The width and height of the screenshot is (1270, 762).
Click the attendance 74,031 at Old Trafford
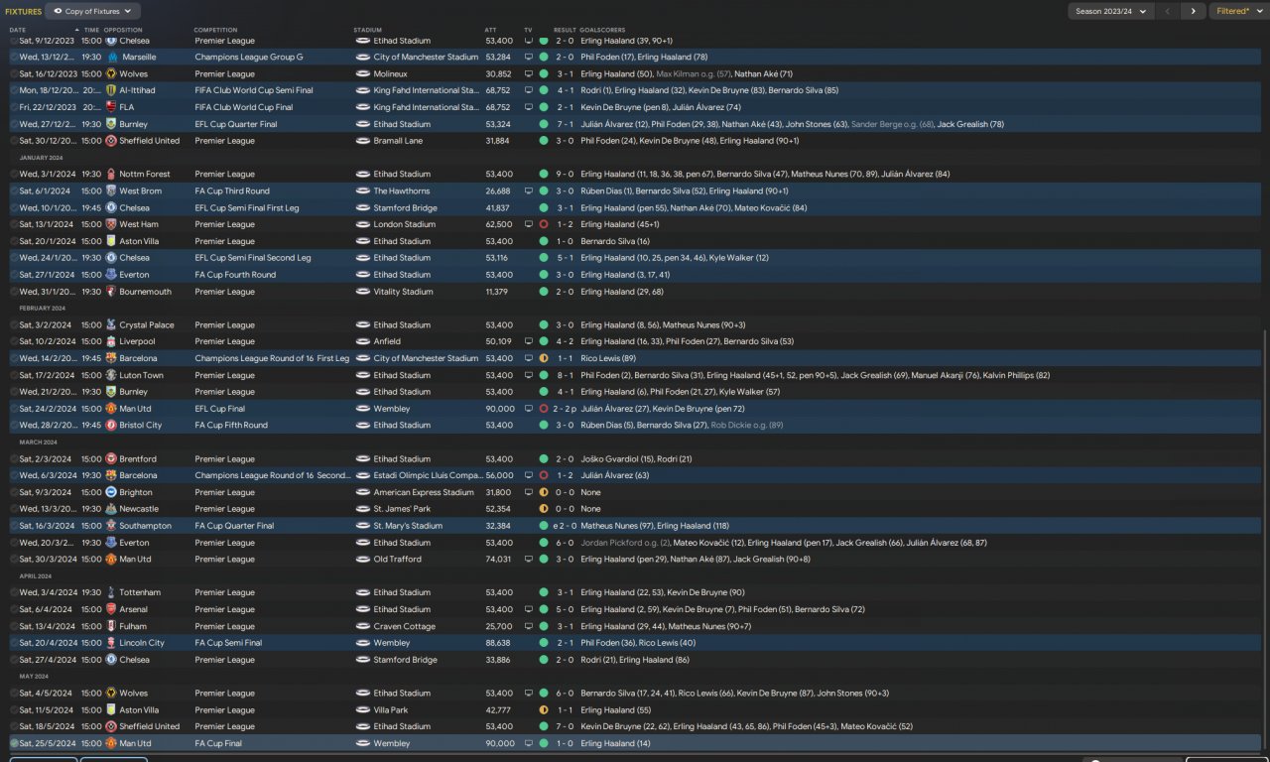(499, 560)
